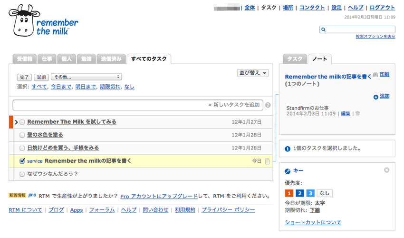
Task: Click the printer icon next to 印刷
Action: pos(375,75)
